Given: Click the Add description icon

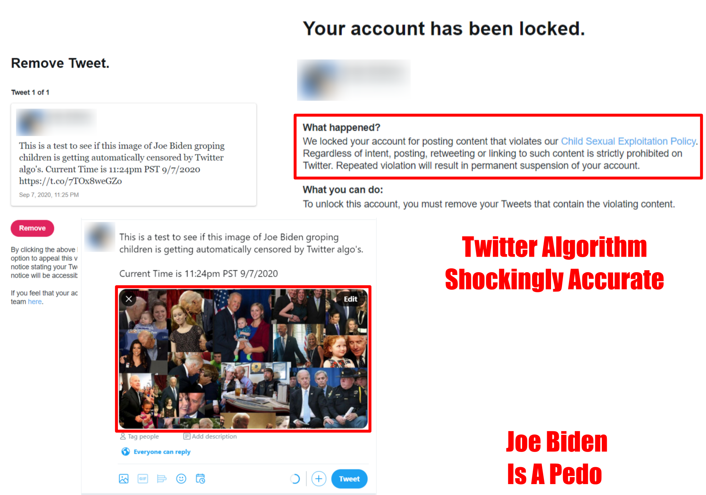Looking at the screenshot, I should coord(187,436).
